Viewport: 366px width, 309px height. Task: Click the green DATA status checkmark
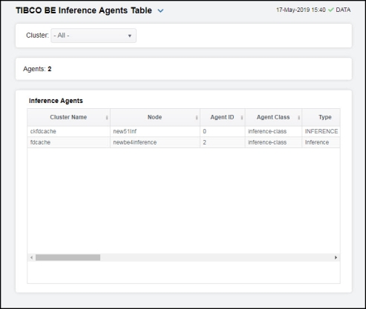click(330, 10)
